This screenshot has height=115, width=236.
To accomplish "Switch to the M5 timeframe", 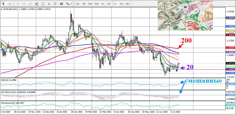I will click(84, 4).
